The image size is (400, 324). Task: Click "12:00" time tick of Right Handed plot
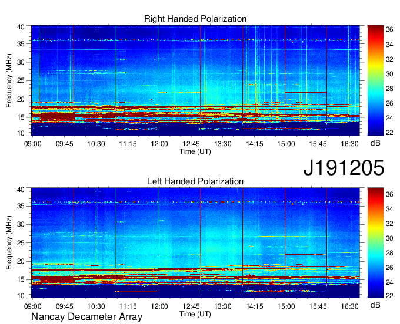pos(159,144)
